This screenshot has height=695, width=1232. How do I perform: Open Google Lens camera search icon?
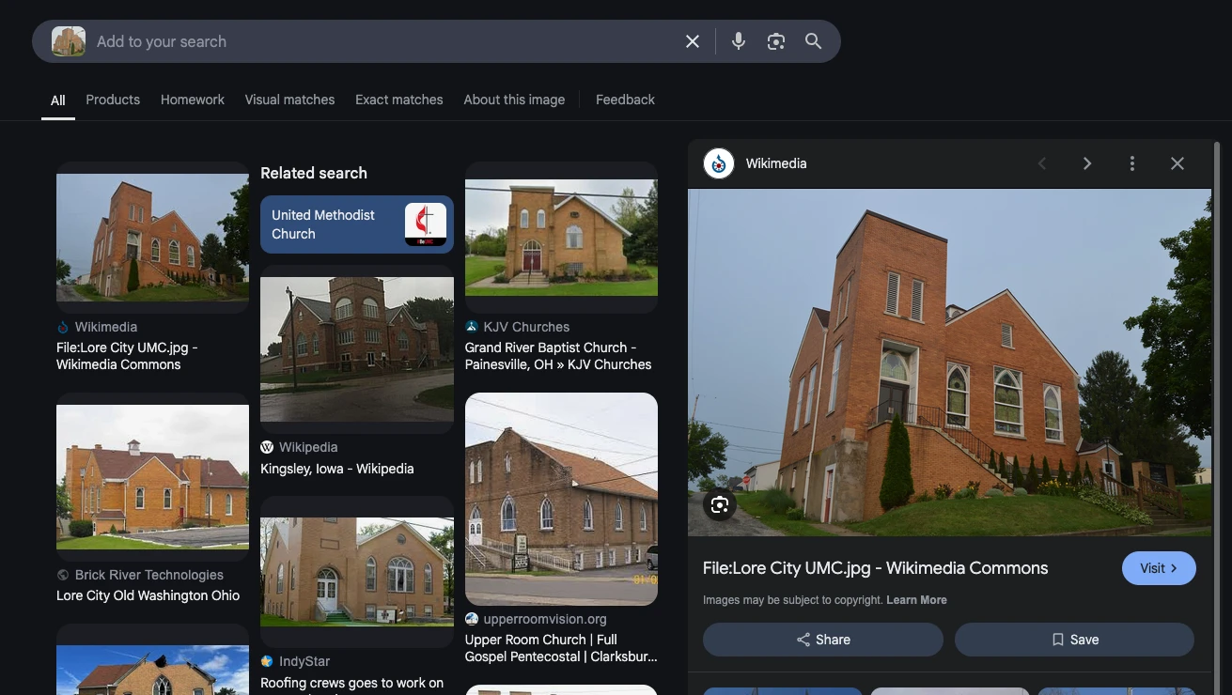click(775, 41)
